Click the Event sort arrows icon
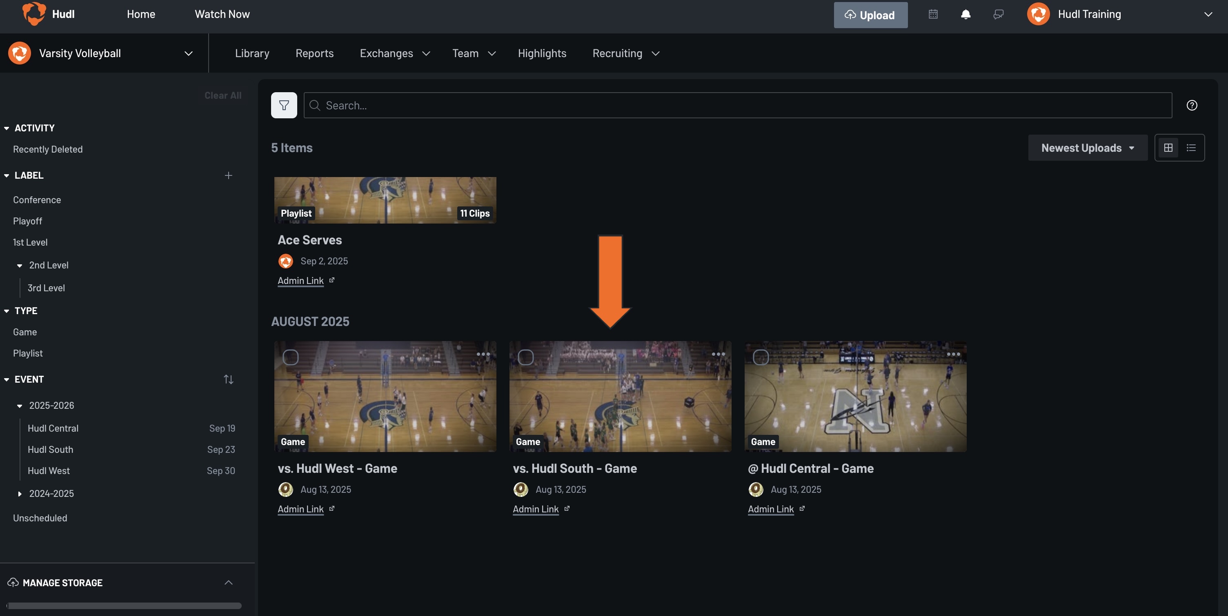The height and width of the screenshot is (616, 1228). point(228,379)
